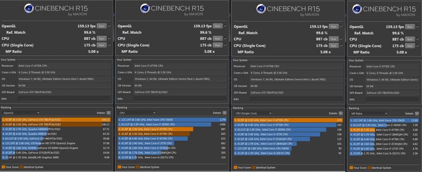Toggle the CPU (Single Core) checkmark in the CPU ranking panel
Image resolution: width=422 pixels, height=172 pixels.
pos(226,45)
